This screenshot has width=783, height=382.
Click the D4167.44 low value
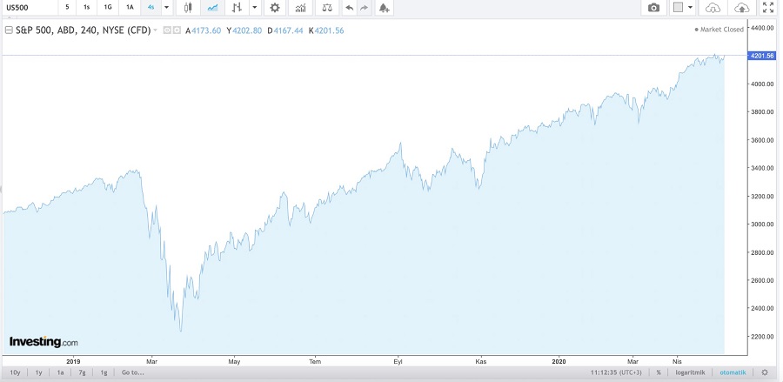285,30
